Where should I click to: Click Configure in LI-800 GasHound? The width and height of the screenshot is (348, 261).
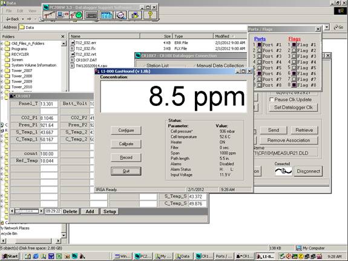pos(126,130)
